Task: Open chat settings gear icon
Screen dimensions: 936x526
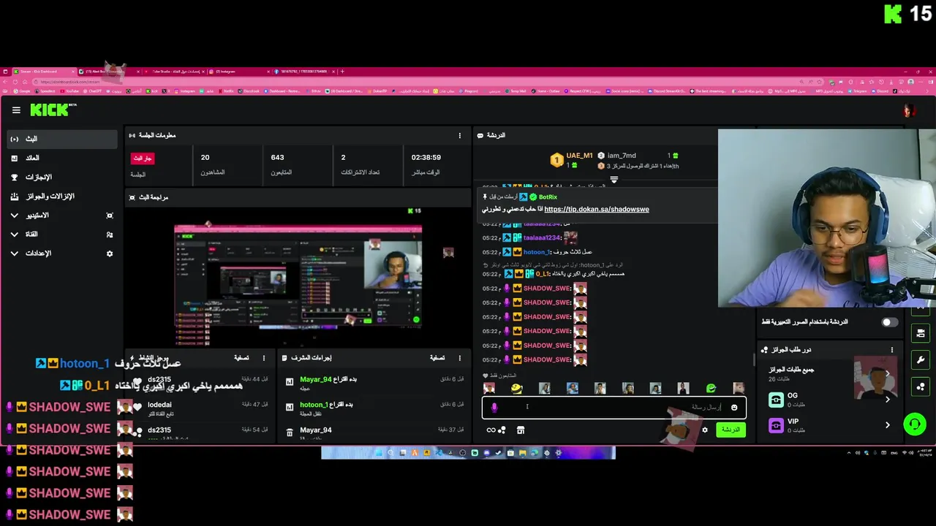Action: [705, 430]
